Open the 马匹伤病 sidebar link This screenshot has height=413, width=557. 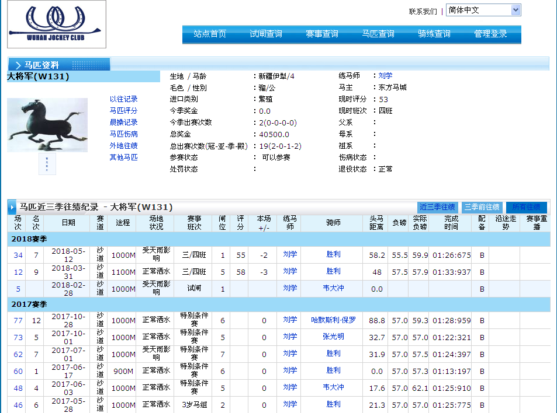tap(124, 134)
